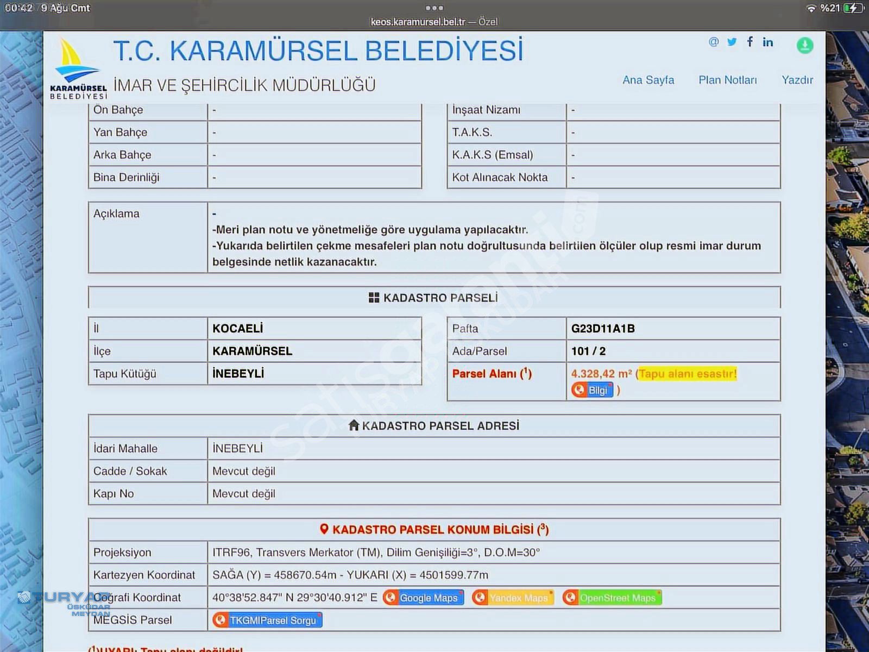The image size is (869, 652).
Task: Select Yazdır to print the page
Action: (797, 80)
